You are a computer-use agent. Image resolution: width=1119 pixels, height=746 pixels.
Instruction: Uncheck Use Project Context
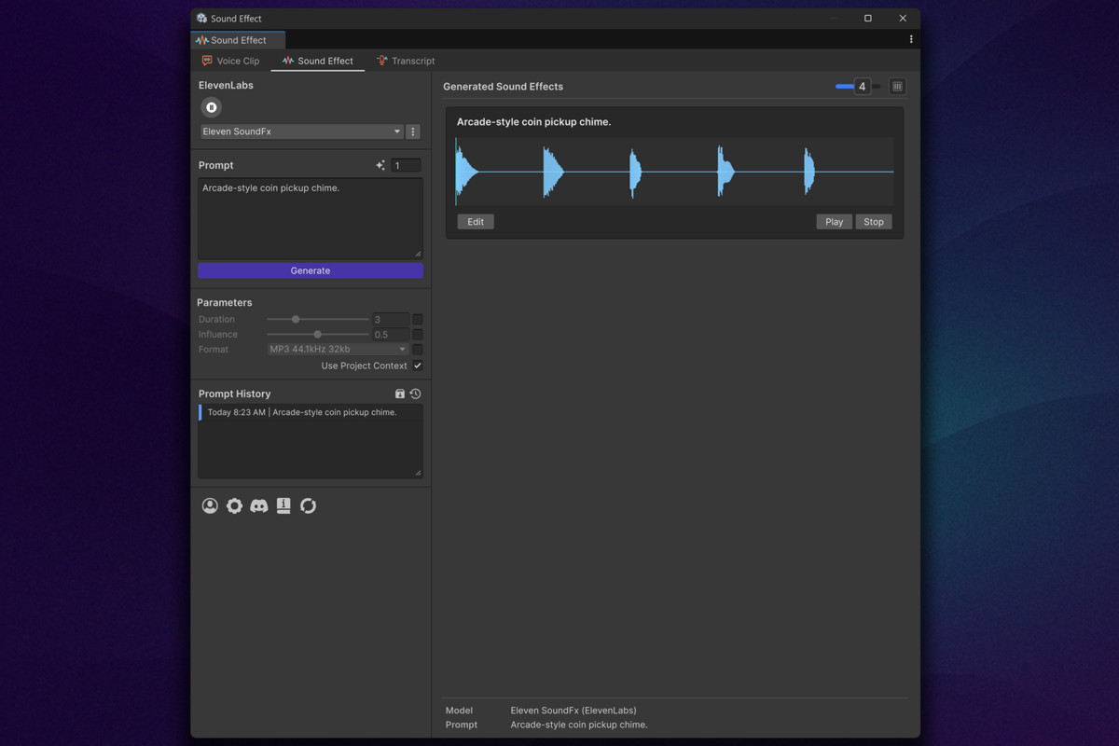(x=418, y=366)
